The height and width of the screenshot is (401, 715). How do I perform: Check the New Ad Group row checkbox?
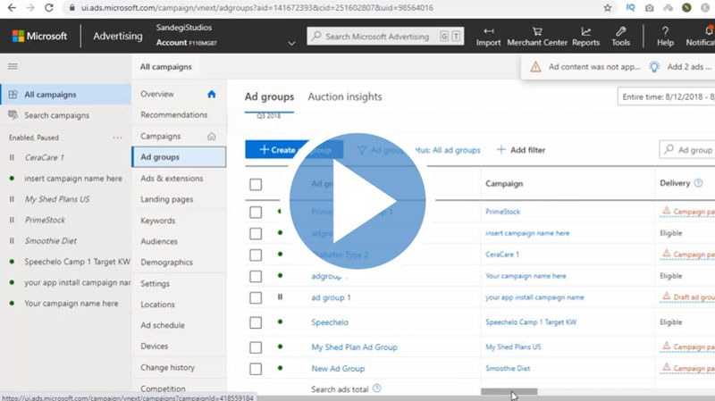[x=256, y=369]
